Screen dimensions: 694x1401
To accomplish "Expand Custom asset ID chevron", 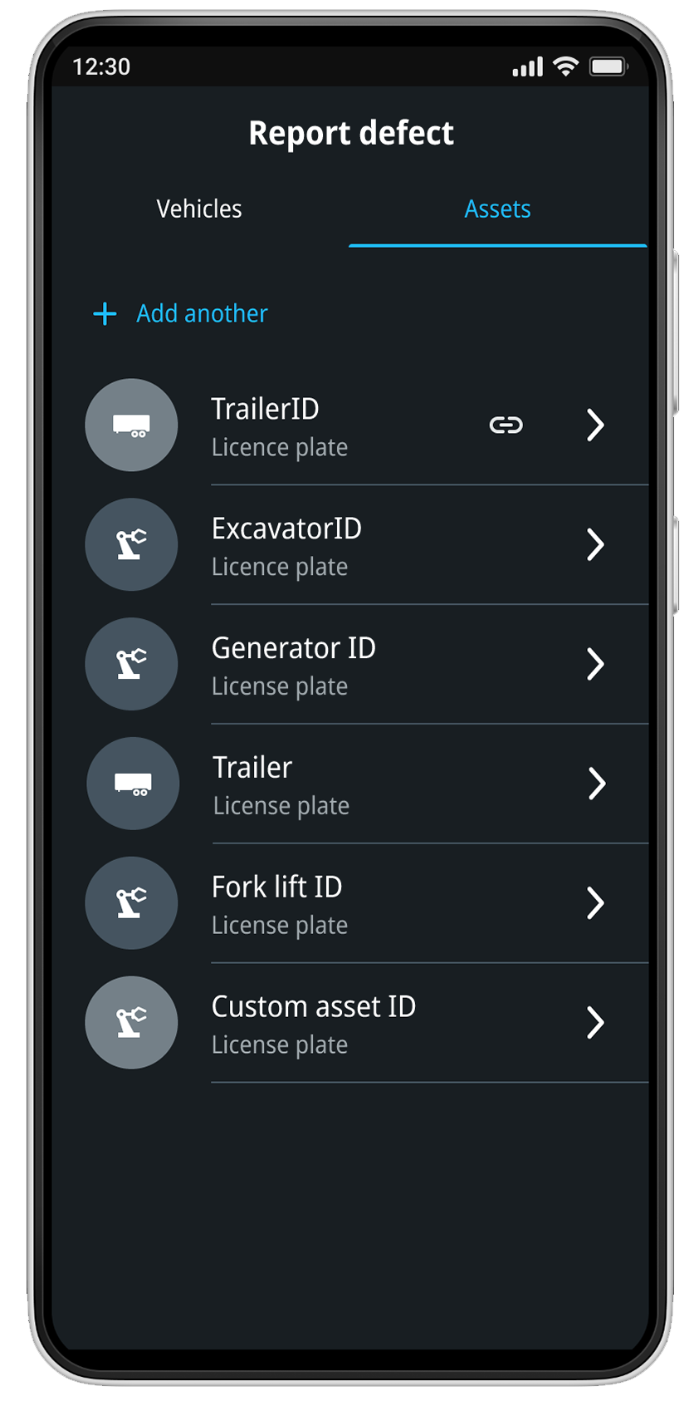I will tap(595, 1023).
